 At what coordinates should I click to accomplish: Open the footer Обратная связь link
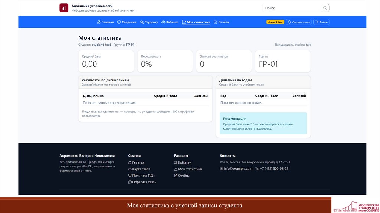(142, 182)
